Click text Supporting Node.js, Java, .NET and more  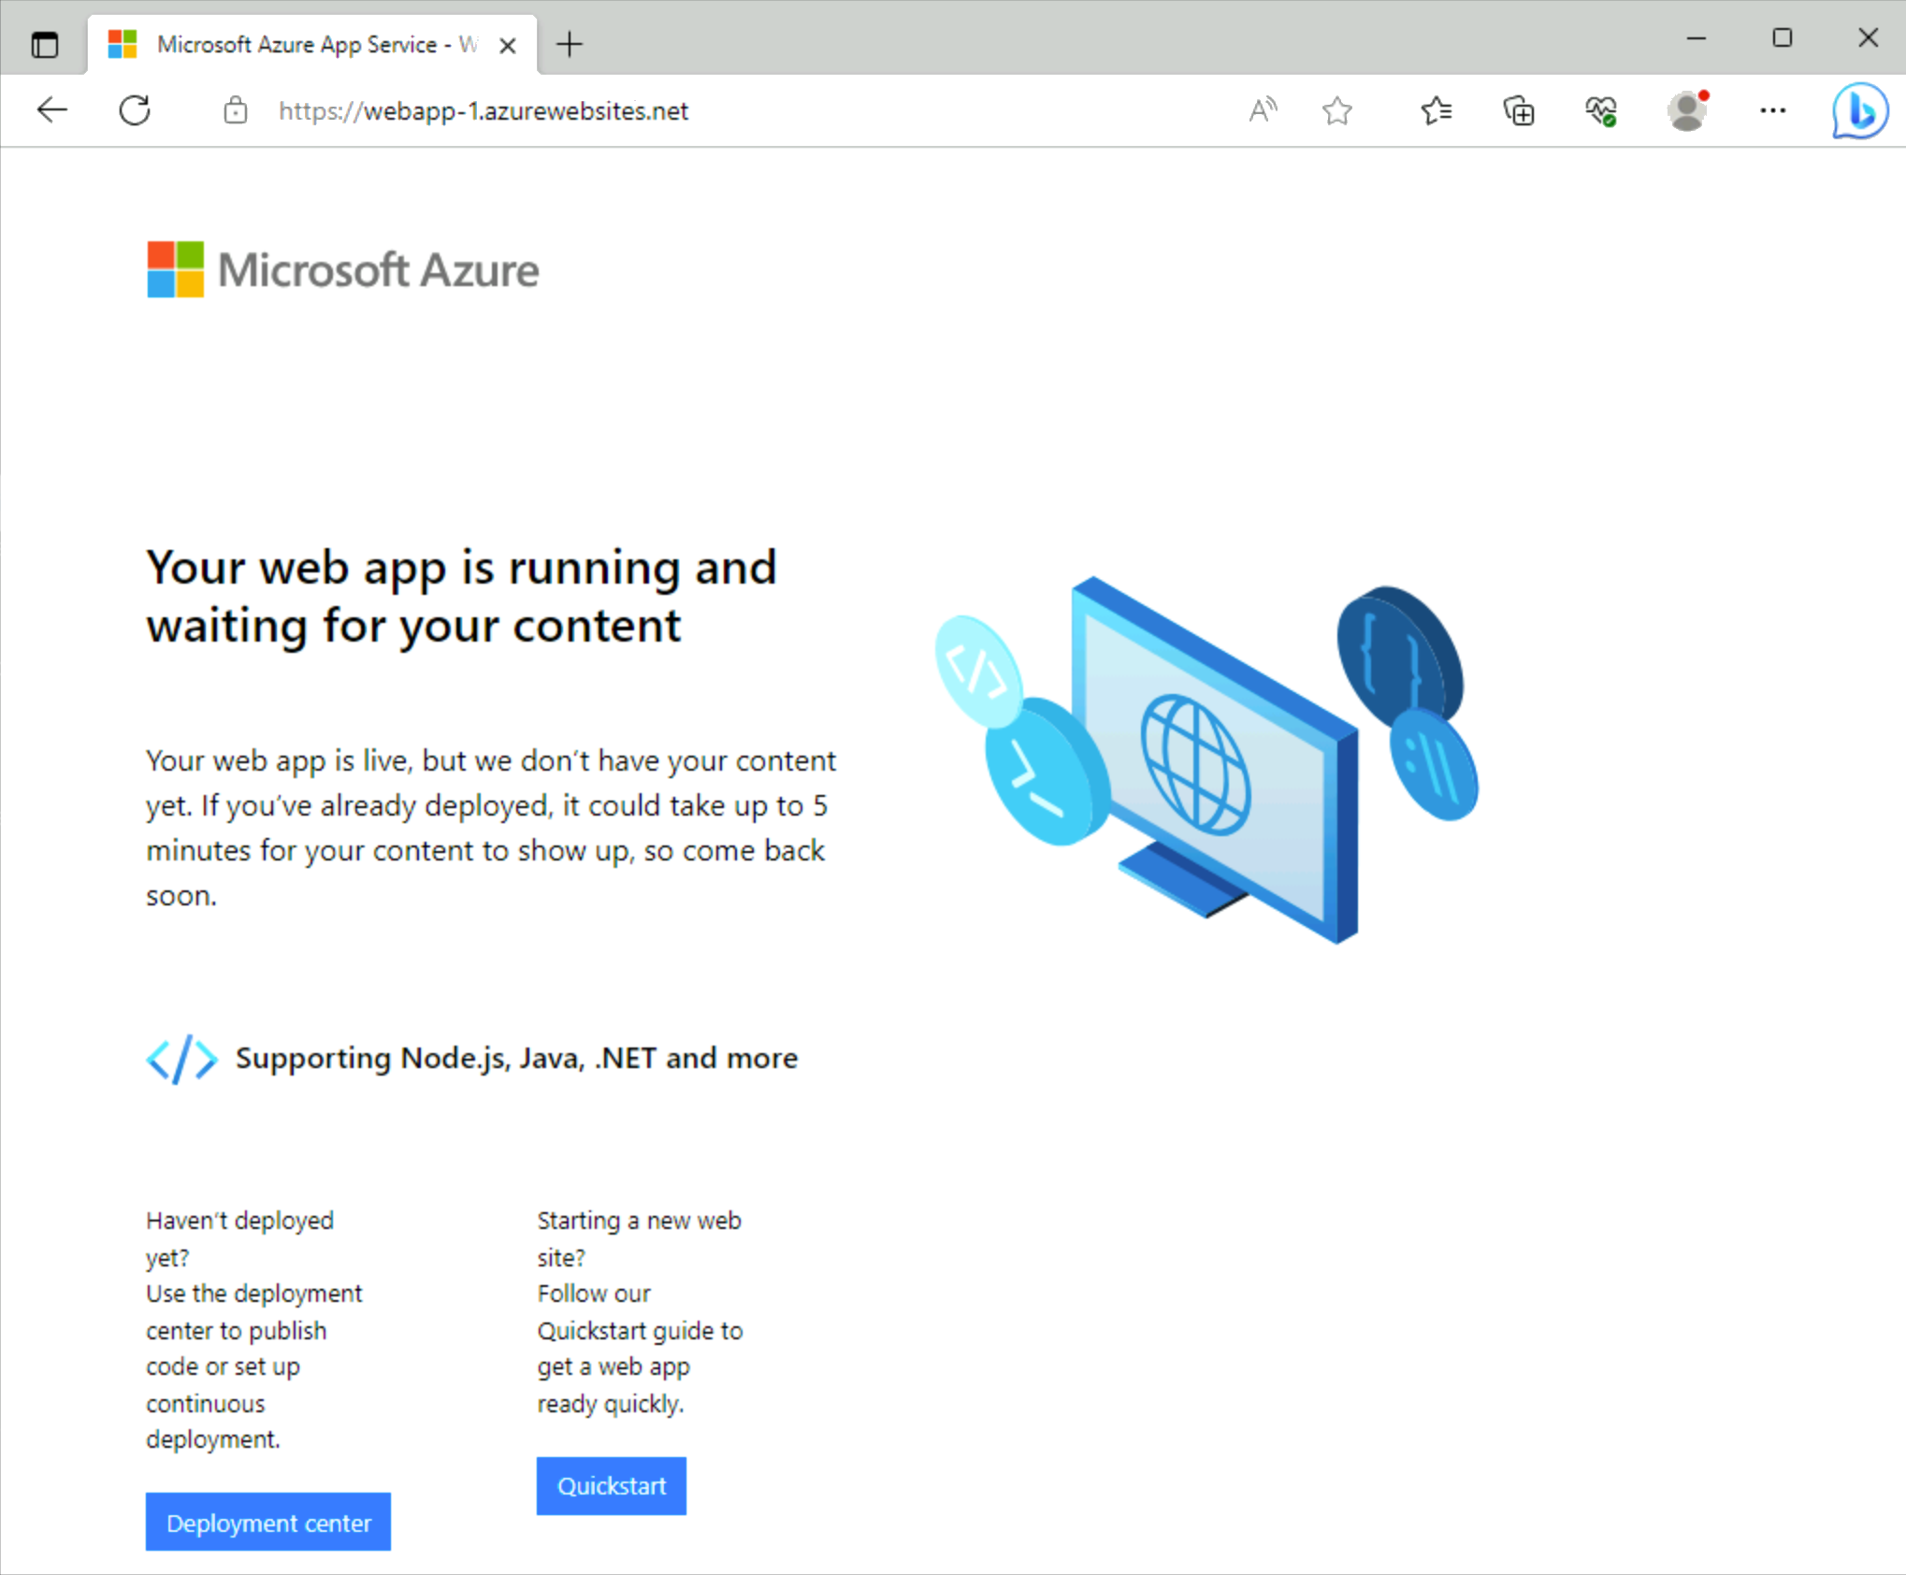click(516, 1058)
